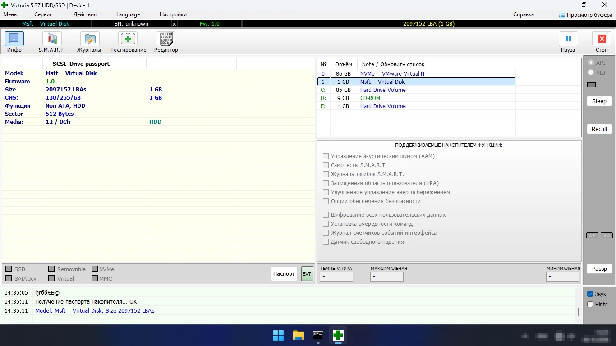Click the Пауза pause icon
The width and height of the screenshot is (616, 346).
(568, 39)
